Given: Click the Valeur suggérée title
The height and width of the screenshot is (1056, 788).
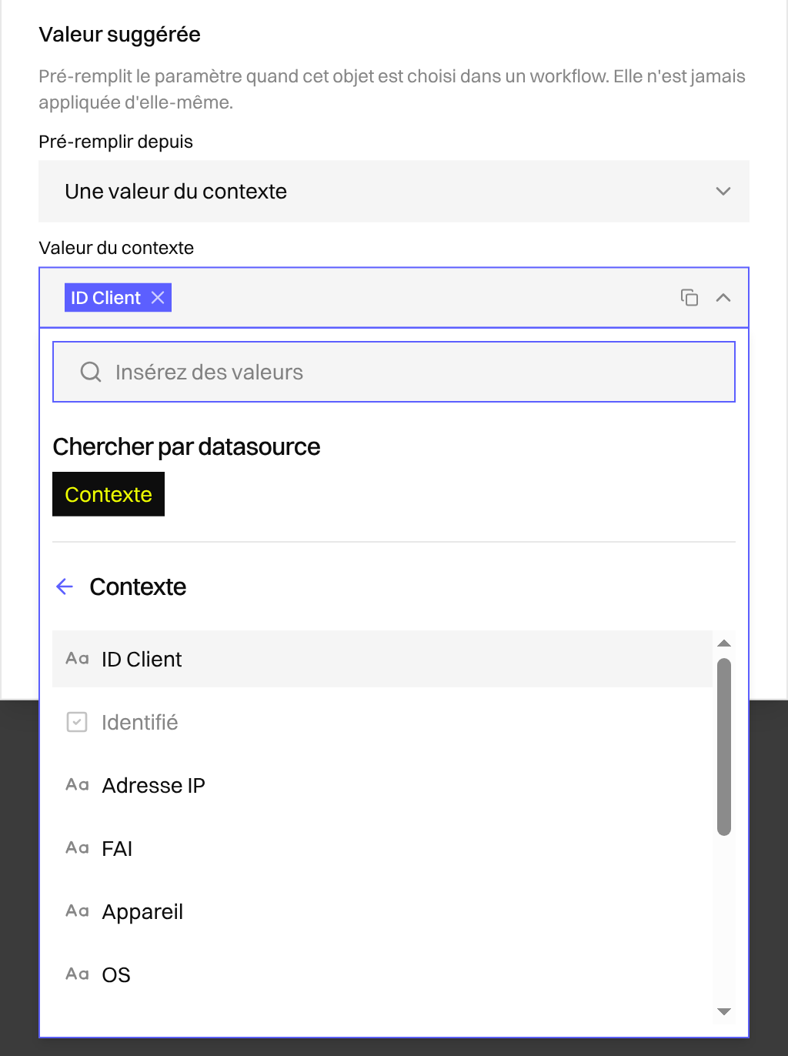Looking at the screenshot, I should tap(120, 35).
